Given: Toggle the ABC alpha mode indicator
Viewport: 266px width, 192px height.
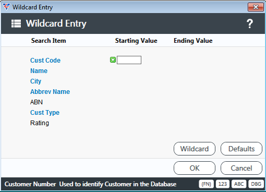Looking at the screenshot, I should 239,184.
